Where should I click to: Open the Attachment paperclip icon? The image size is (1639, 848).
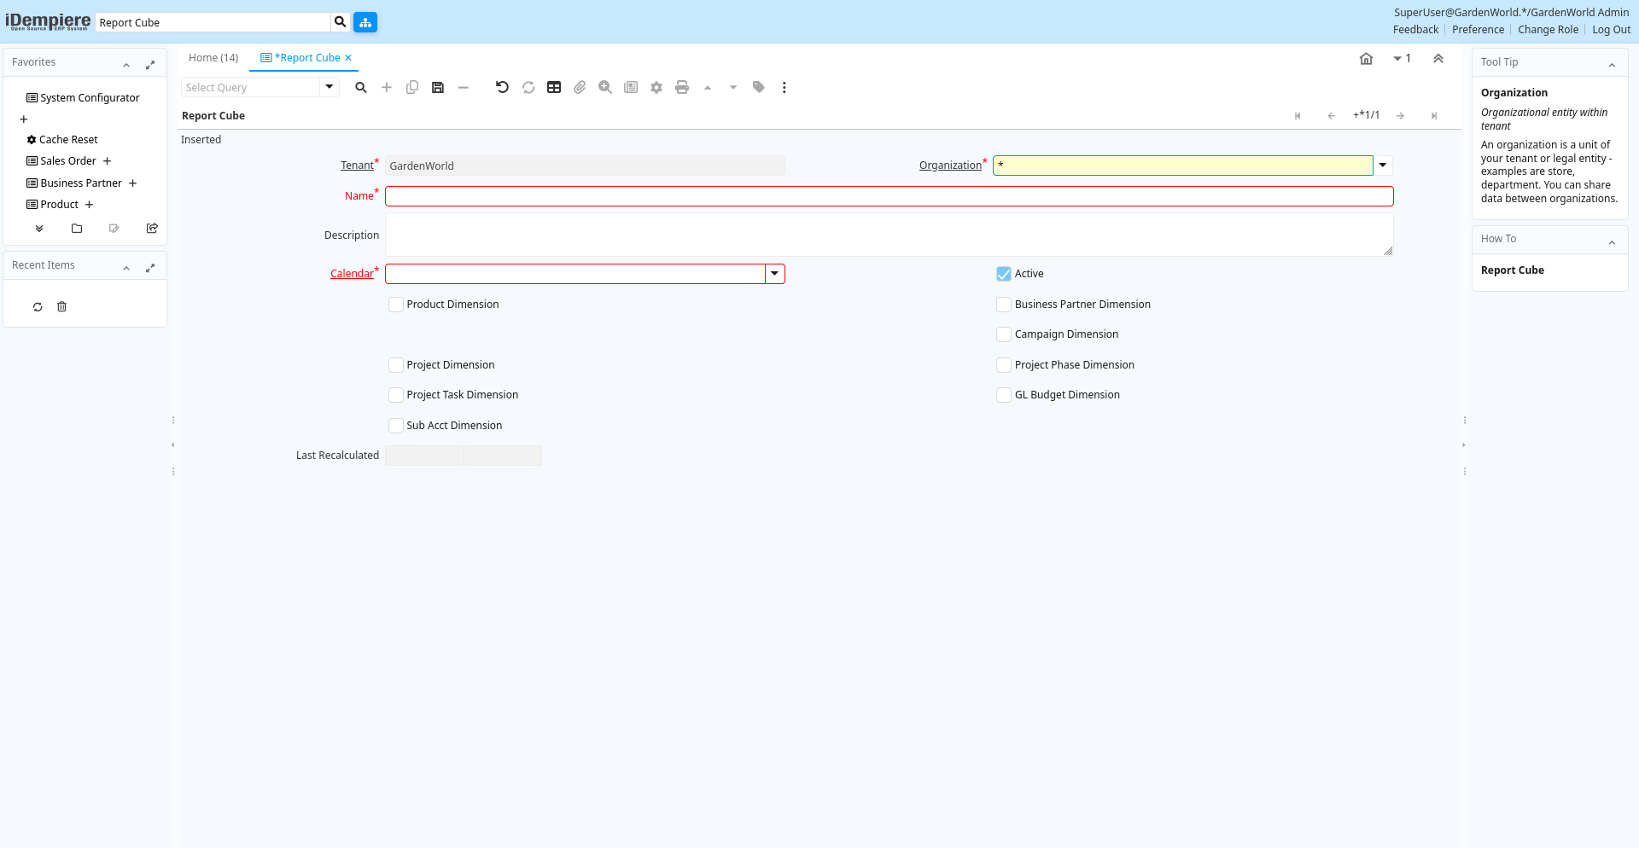[x=580, y=87]
